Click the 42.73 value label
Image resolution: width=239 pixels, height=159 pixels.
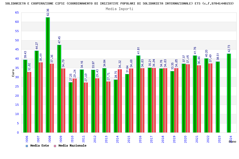tap(229, 48)
